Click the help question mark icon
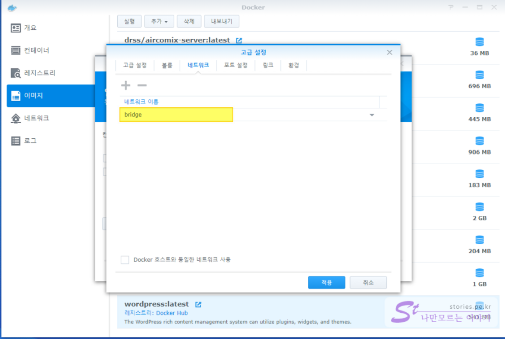This screenshot has width=505, height=339. pyautogui.click(x=451, y=7)
